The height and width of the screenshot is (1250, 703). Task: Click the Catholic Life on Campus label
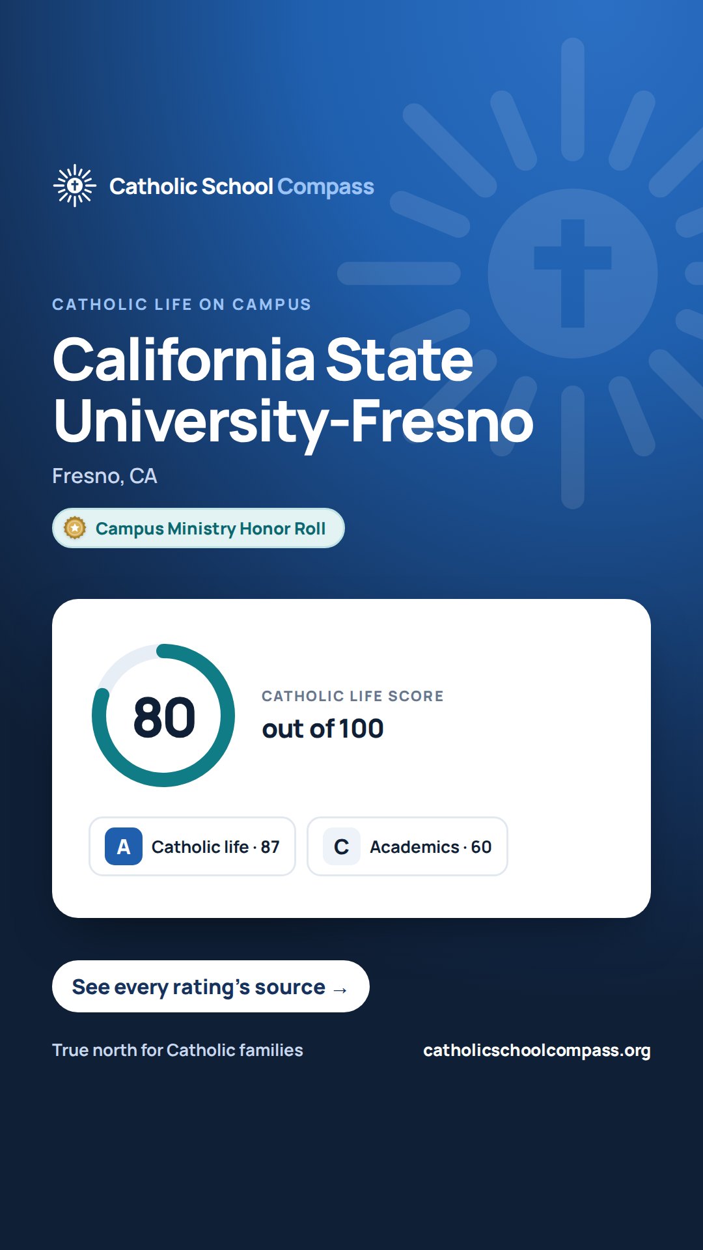point(182,304)
